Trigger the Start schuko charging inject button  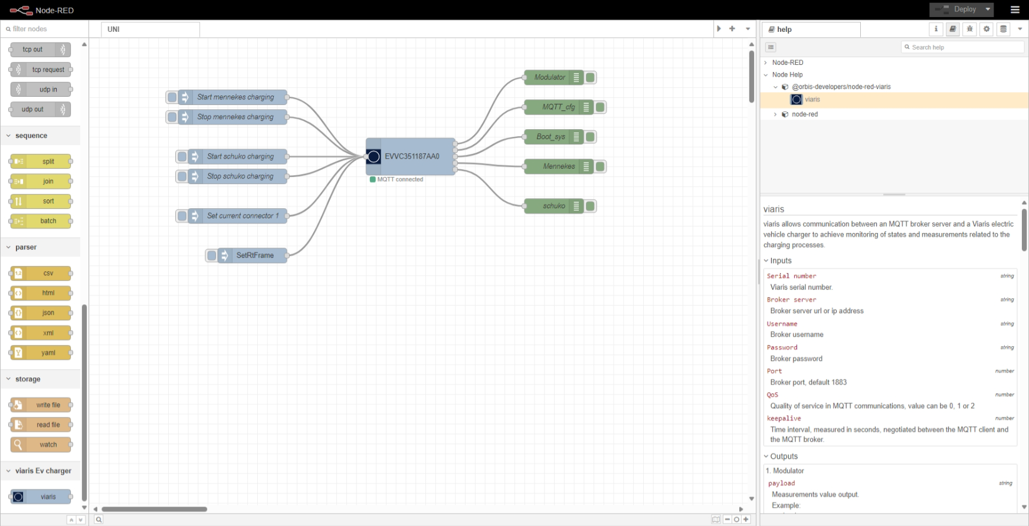click(x=182, y=157)
